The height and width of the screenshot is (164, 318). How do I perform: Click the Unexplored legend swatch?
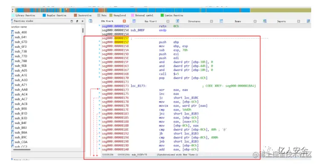pos(111,15)
